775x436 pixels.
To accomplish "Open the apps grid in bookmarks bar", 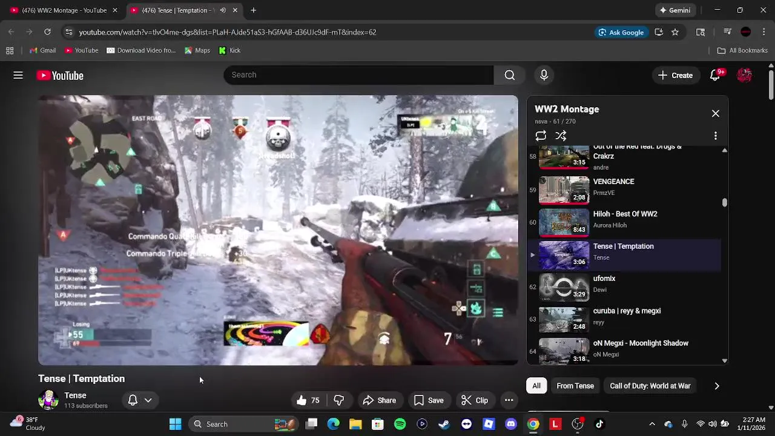I will point(10,50).
